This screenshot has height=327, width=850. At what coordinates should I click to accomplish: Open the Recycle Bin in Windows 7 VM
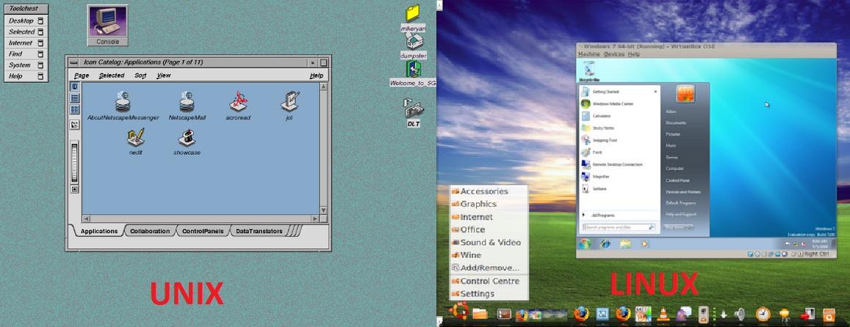[588, 70]
